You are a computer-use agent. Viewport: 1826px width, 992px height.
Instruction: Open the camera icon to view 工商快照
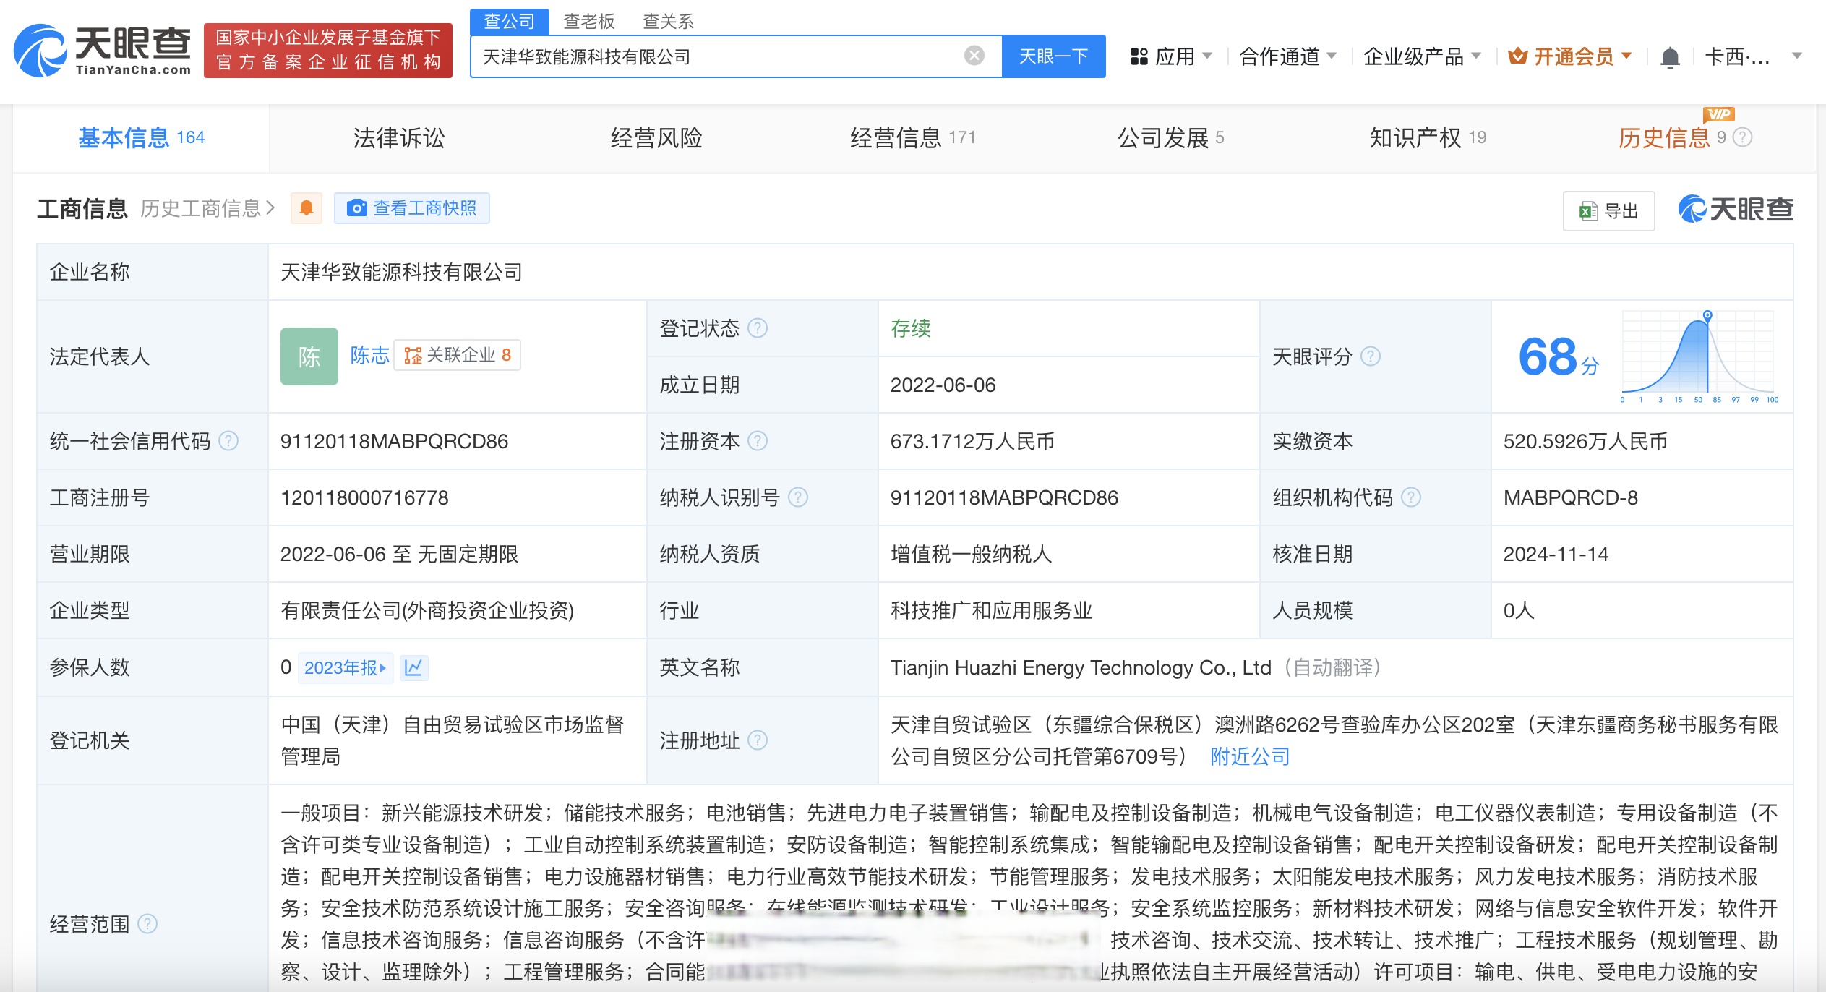pyautogui.click(x=358, y=208)
